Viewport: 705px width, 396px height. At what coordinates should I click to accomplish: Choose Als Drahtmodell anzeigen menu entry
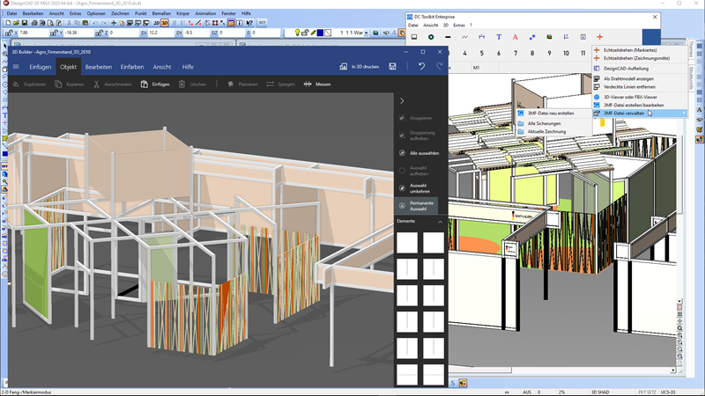pyautogui.click(x=628, y=79)
